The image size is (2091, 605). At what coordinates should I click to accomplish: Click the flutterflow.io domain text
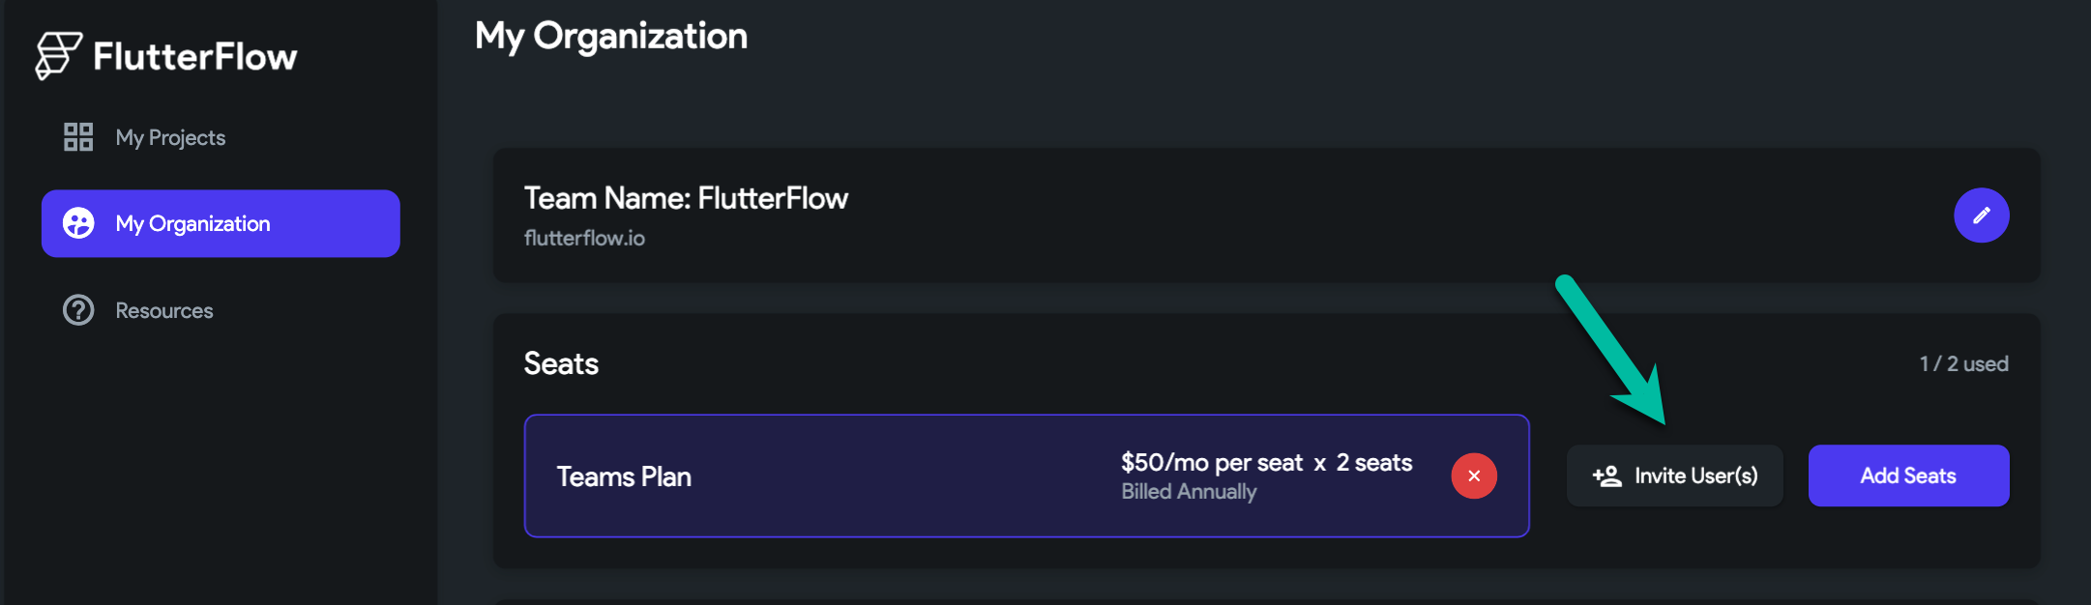(x=584, y=238)
